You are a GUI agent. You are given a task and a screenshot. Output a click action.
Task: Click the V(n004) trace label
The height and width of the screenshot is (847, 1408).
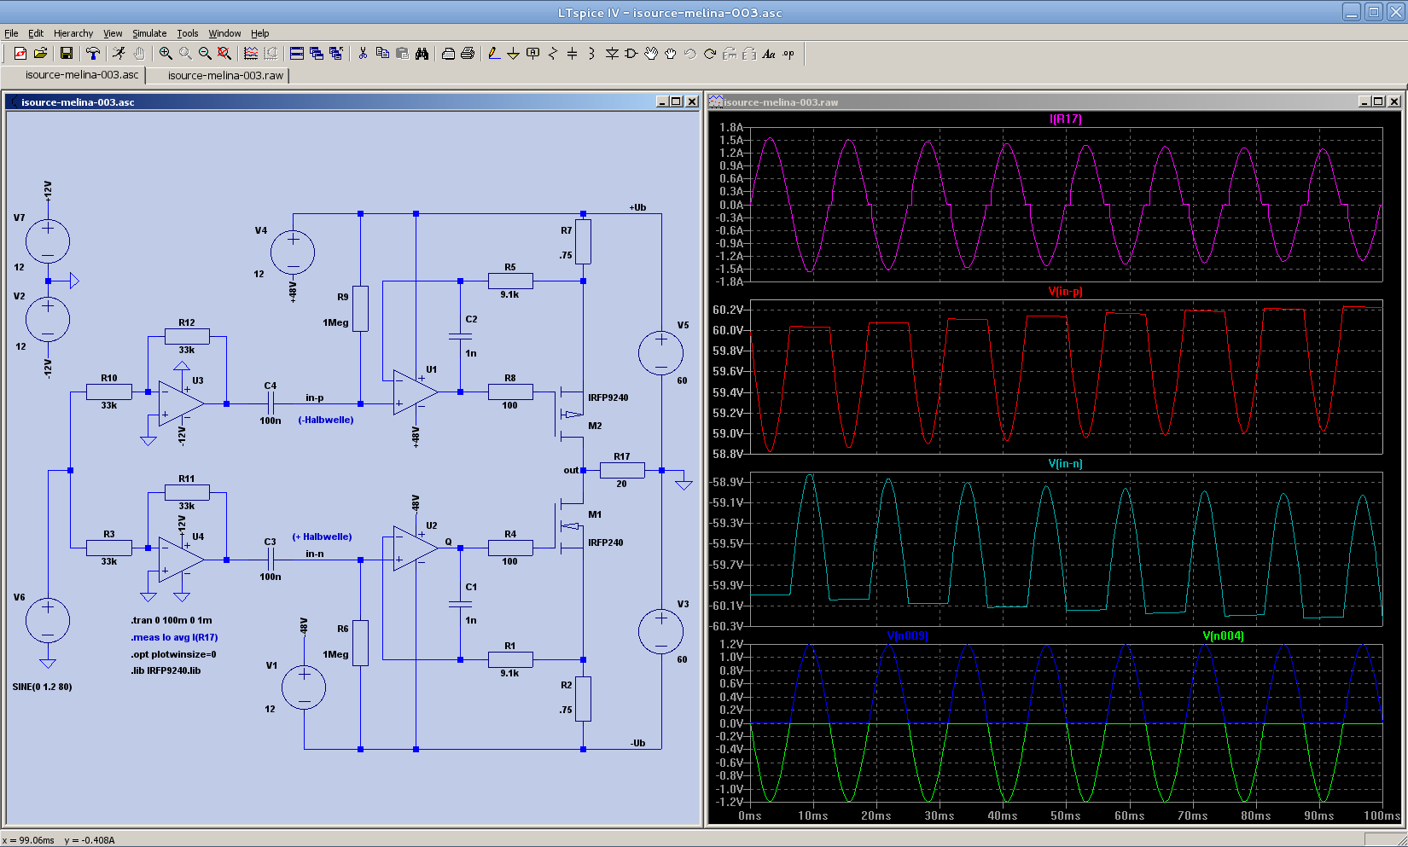(x=1223, y=635)
